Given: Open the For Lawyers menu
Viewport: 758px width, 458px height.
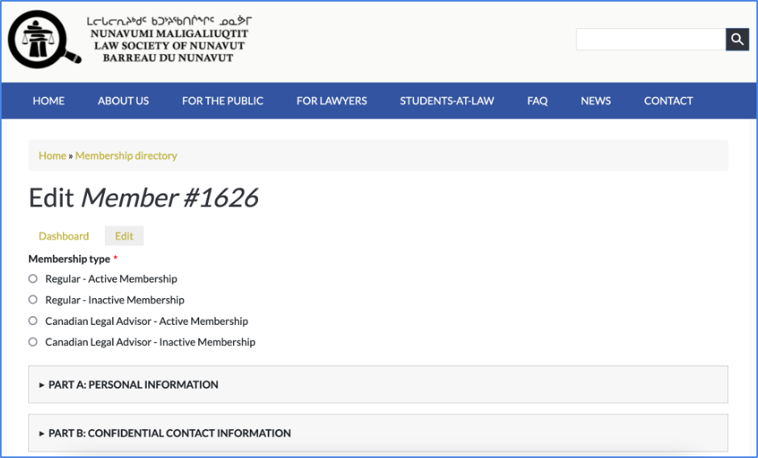Looking at the screenshot, I should point(331,101).
